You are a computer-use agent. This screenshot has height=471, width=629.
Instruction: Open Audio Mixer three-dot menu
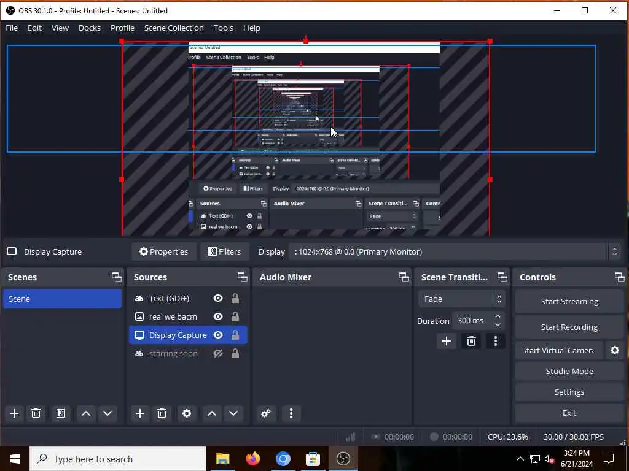point(291,413)
